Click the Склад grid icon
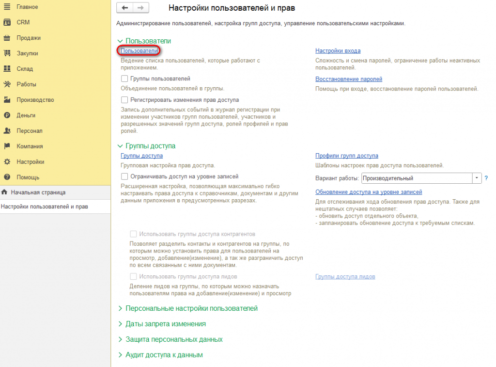Image resolution: width=496 pixels, height=367 pixels. [x=7, y=69]
